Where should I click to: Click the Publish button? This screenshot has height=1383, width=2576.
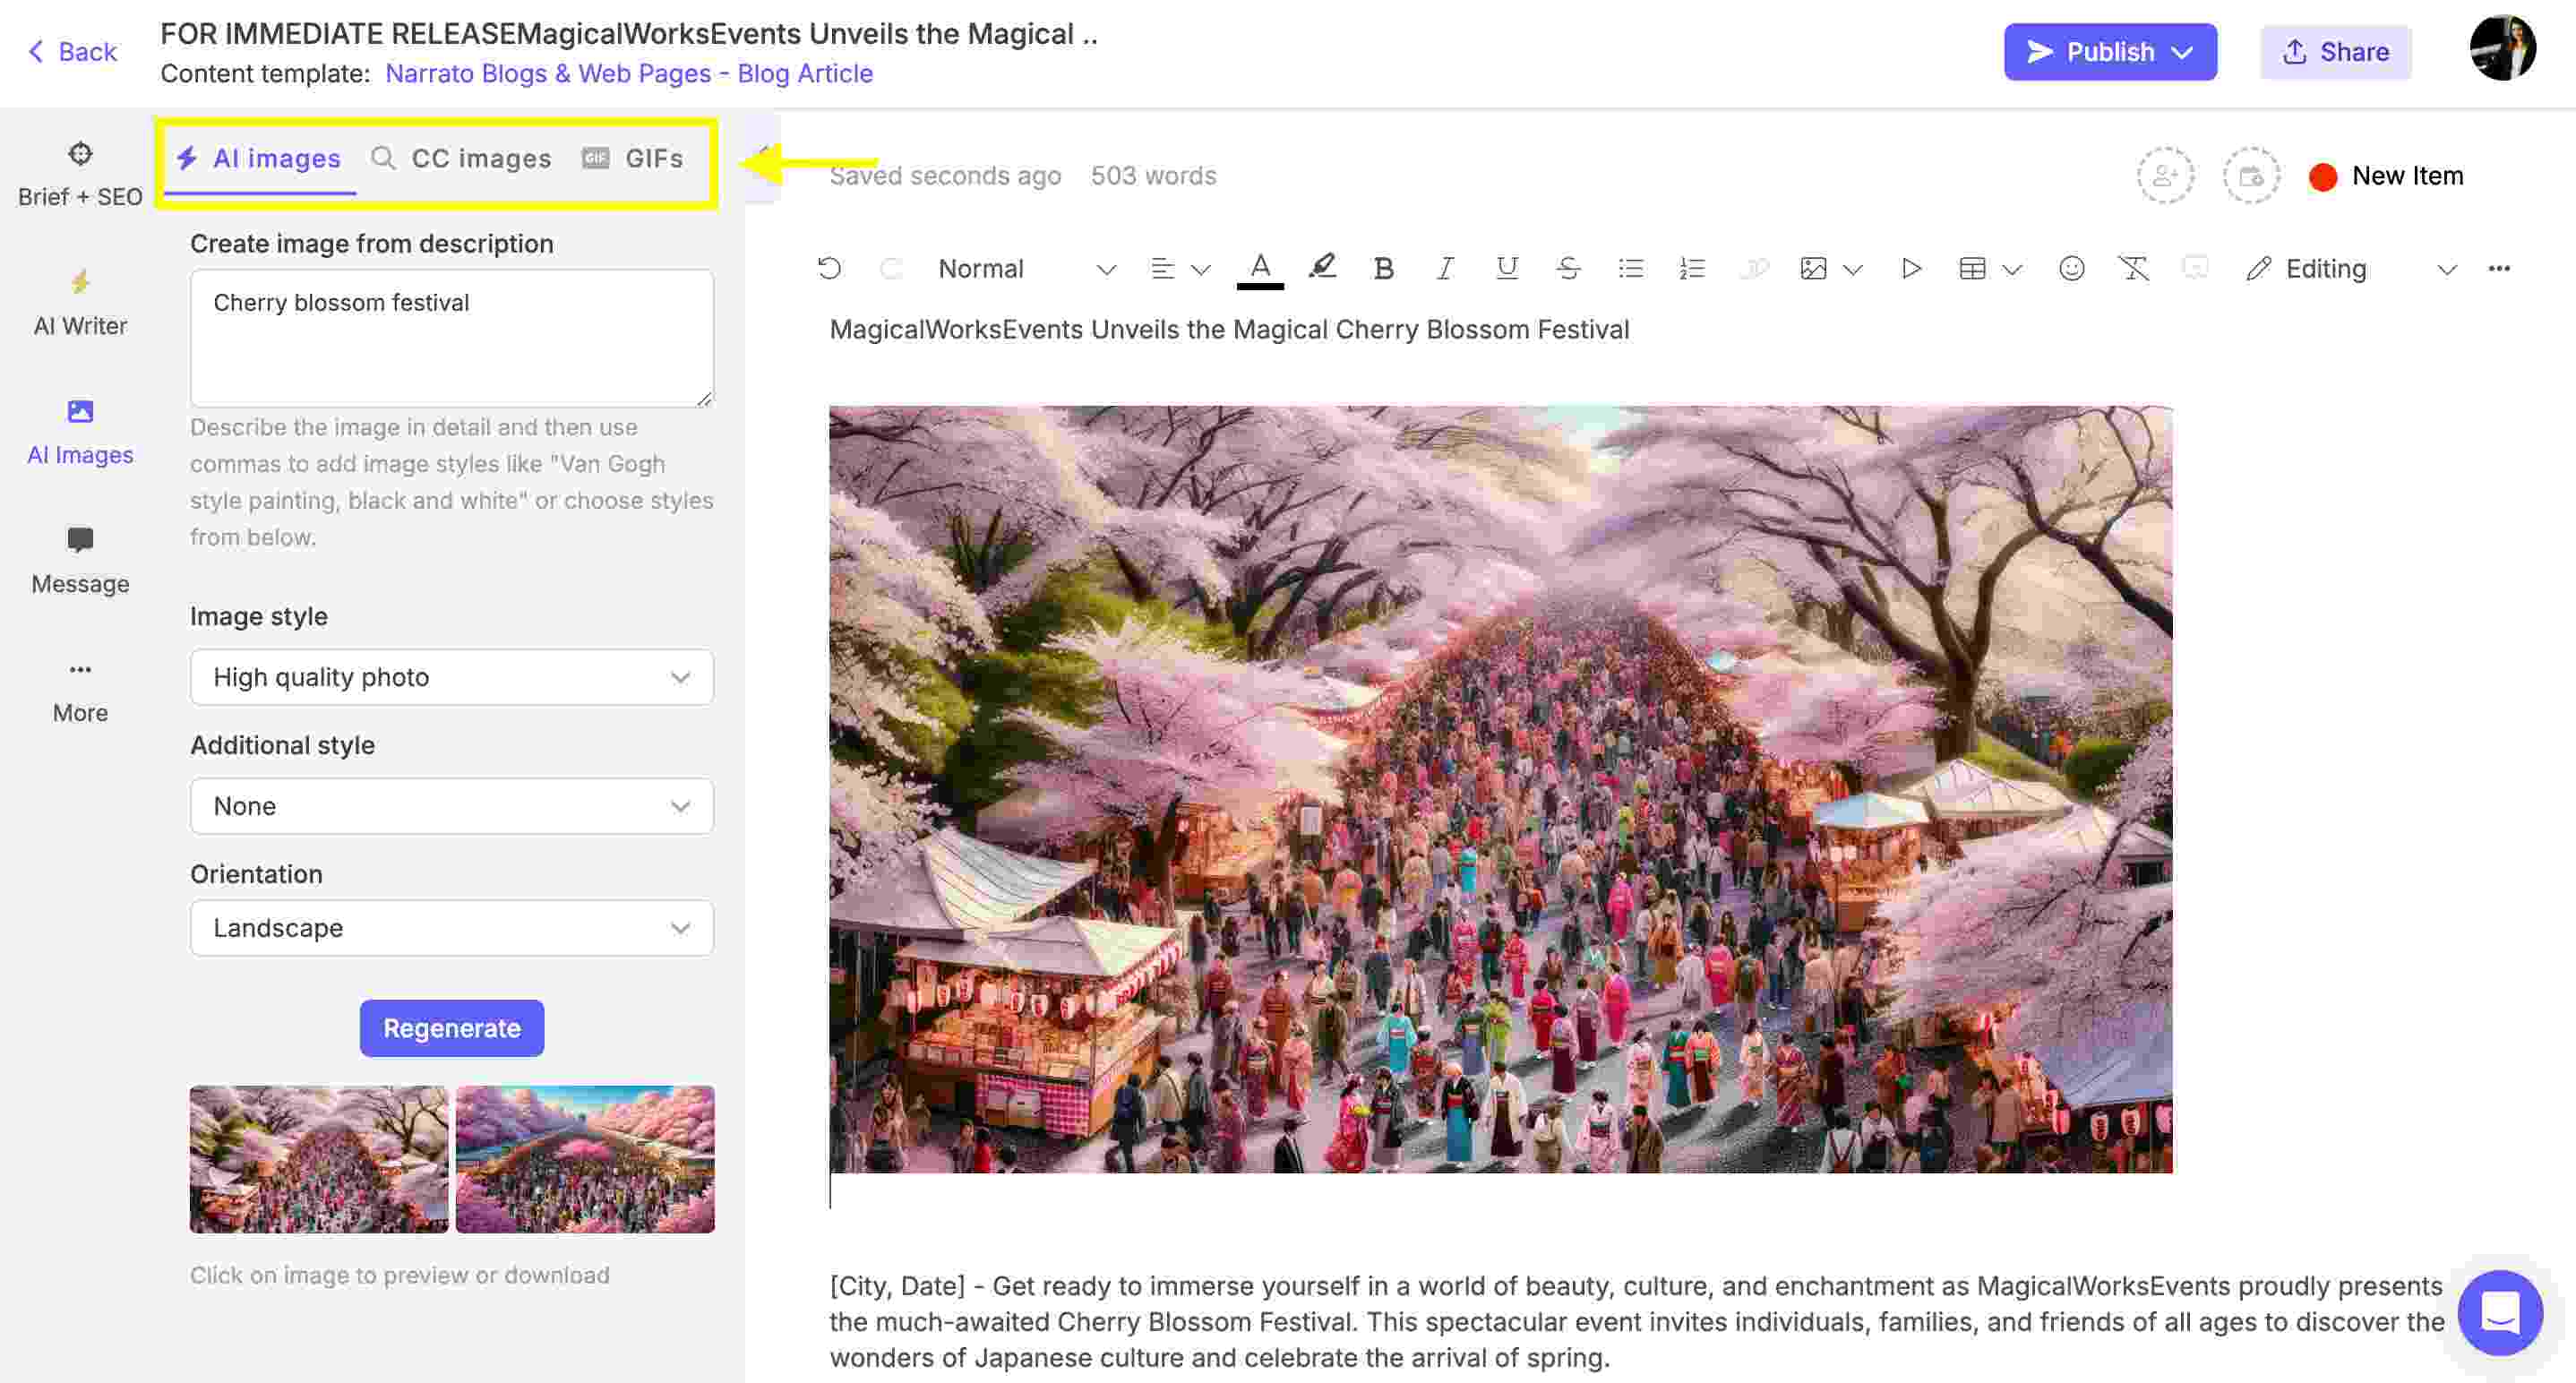[x=2110, y=52]
